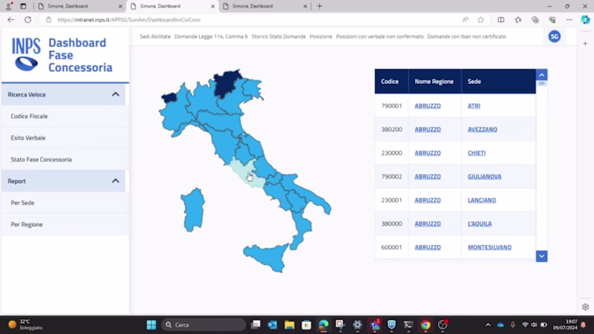Open Domande con Iban non certificato
594x334 pixels.
pos(466,36)
